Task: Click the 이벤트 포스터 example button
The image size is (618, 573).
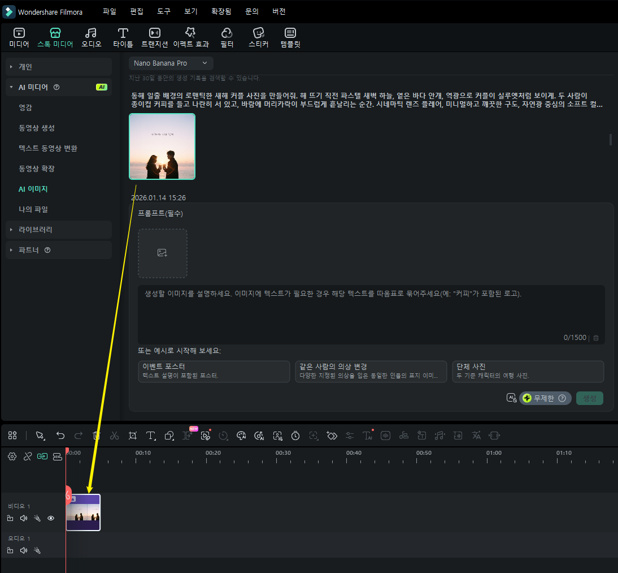Action: coord(214,371)
